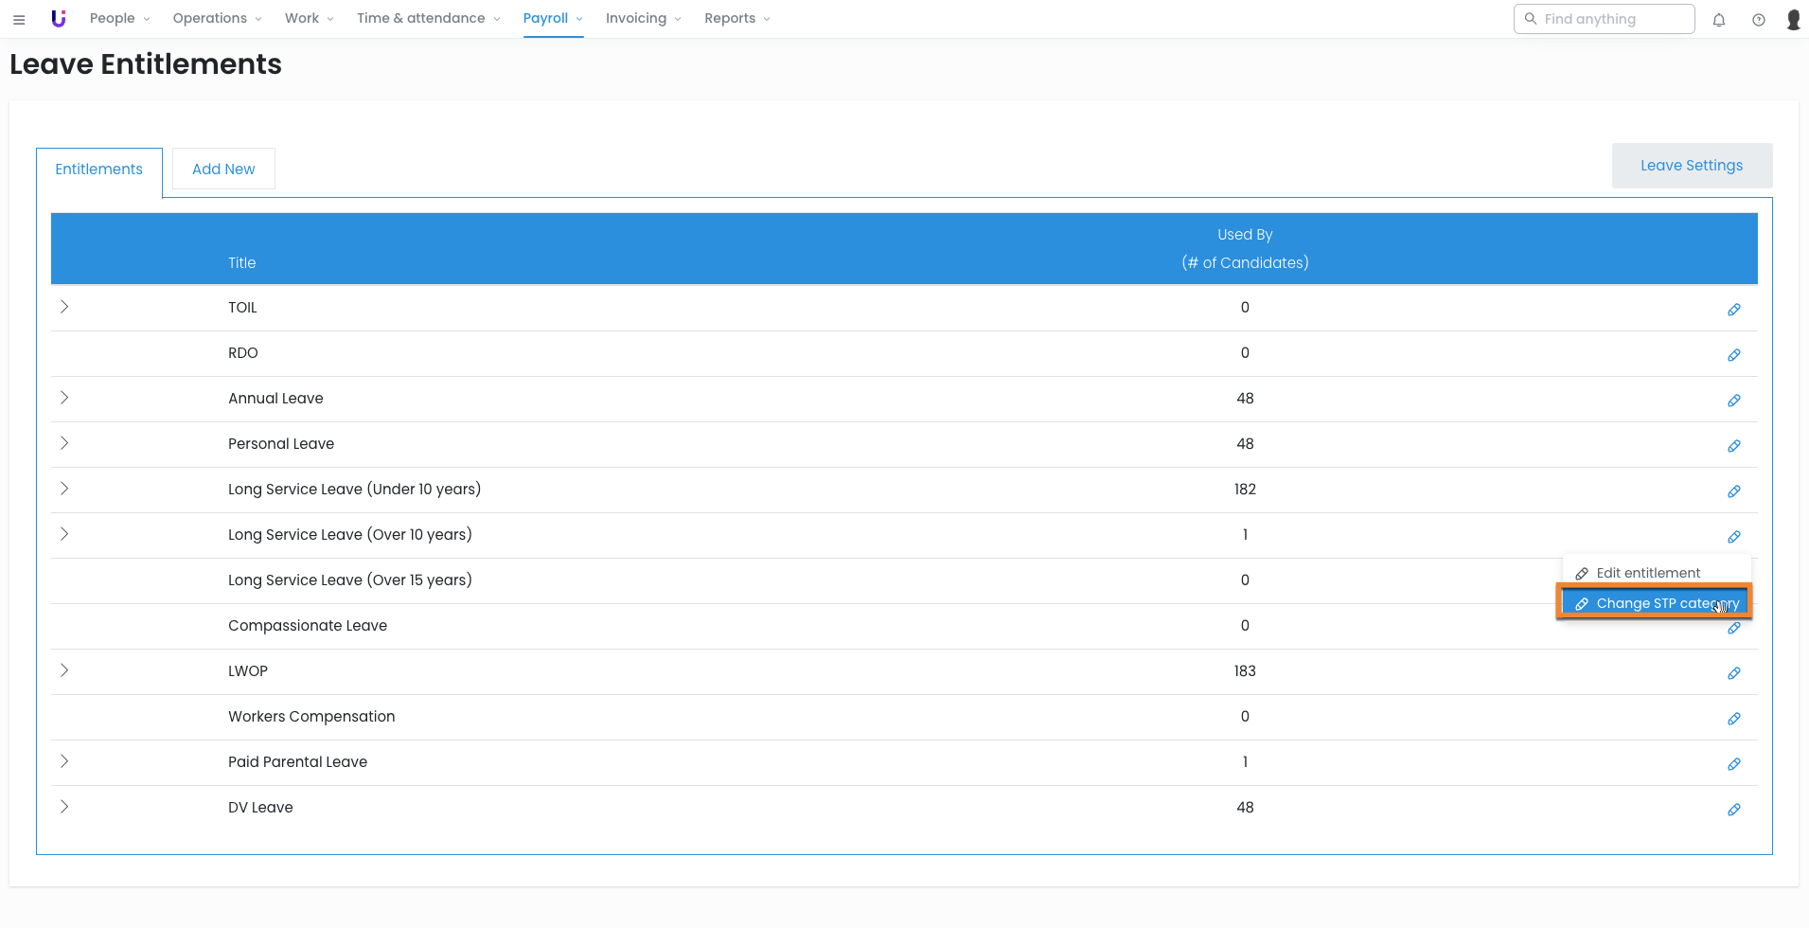This screenshot has width=1809, height=928.
Task: Open the user profile avatar
Action: [1793, 19]
